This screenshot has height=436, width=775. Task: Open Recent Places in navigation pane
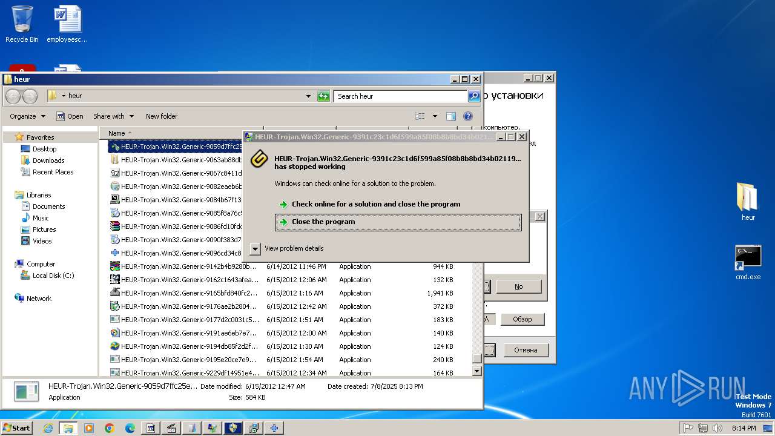(x=53, y=172)
